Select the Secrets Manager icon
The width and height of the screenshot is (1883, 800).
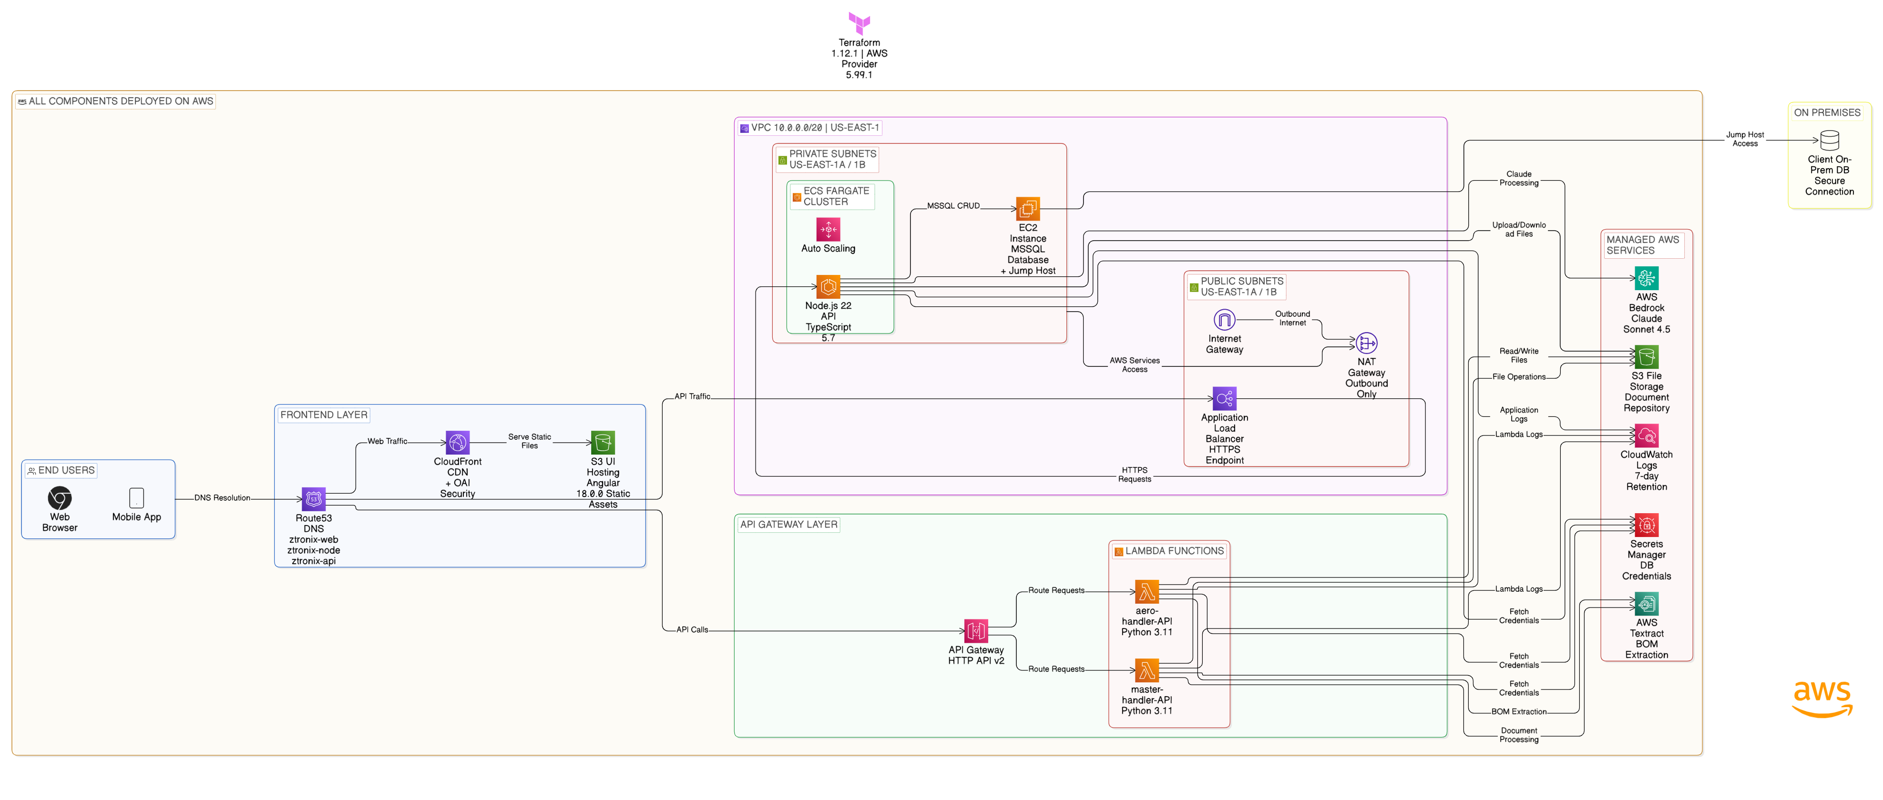pyautogui.click(x=1646, y=525)
